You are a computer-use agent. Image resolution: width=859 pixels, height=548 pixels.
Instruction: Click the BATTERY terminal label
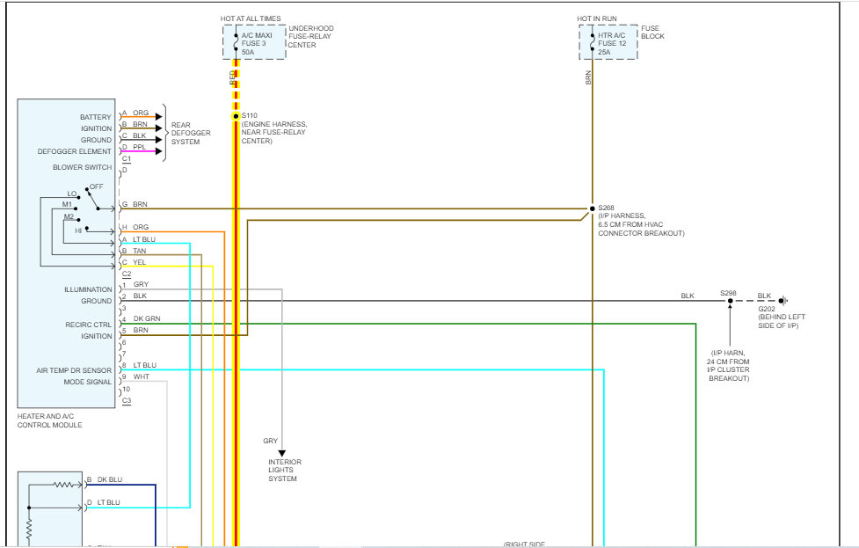click(x=95, y=117)
